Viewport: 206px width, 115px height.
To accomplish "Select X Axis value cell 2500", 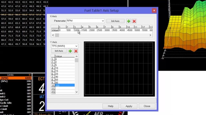I will (x=100, y=30).
